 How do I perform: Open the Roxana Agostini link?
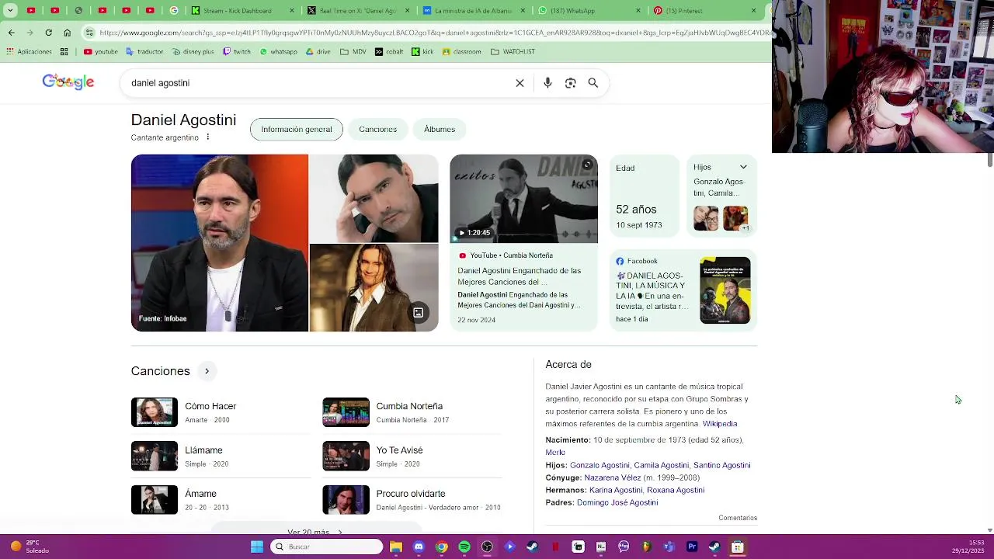676,490
